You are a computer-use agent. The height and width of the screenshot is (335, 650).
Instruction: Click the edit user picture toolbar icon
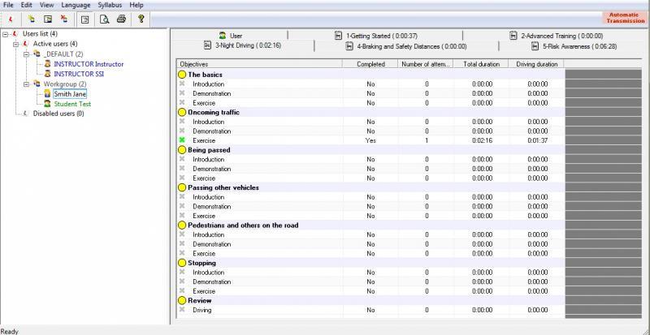point(48,19)
